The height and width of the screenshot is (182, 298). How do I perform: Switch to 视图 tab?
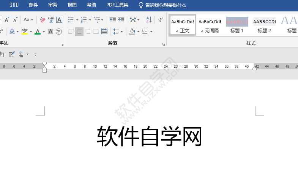click(x=72, y=5)
